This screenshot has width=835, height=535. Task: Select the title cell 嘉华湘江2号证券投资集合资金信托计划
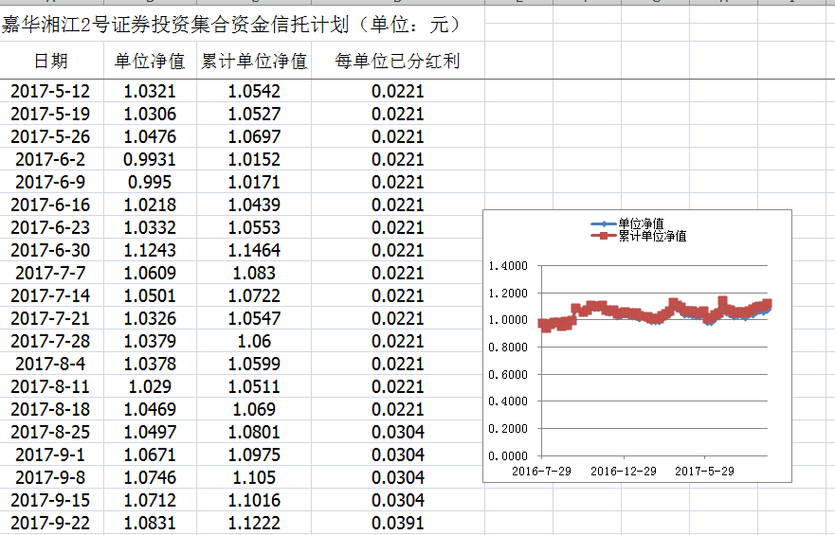(232, 23)
